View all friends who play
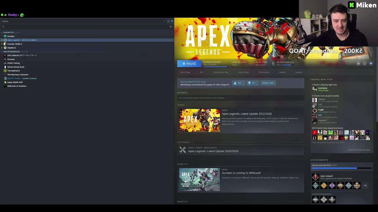The width and height of the screenshot is (378, 212). click(359, 150)
